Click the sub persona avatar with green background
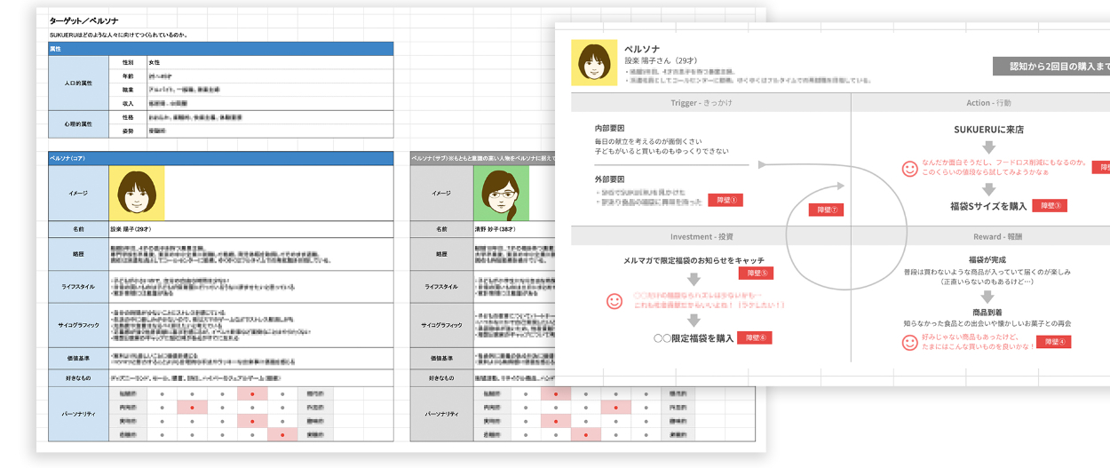Screen dimensions: 1110x468 click(502, 193)
